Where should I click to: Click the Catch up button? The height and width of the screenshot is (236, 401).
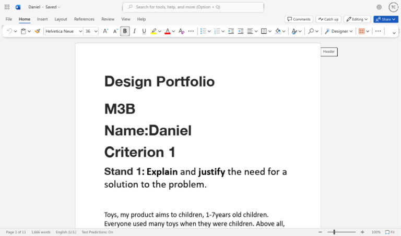click(x=328, y=19)
